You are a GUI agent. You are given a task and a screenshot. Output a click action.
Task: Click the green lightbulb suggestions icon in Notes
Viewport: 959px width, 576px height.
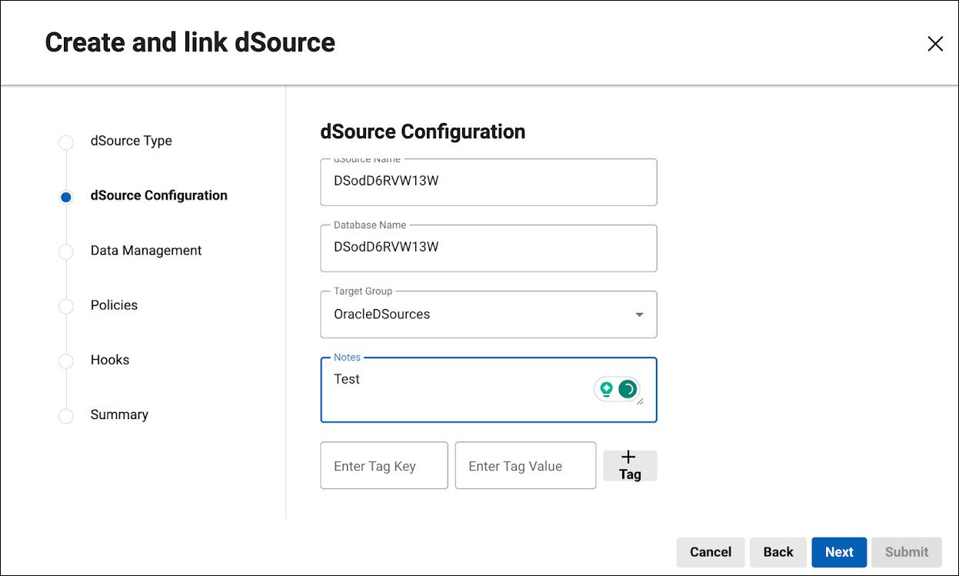(x=606, y=389)
